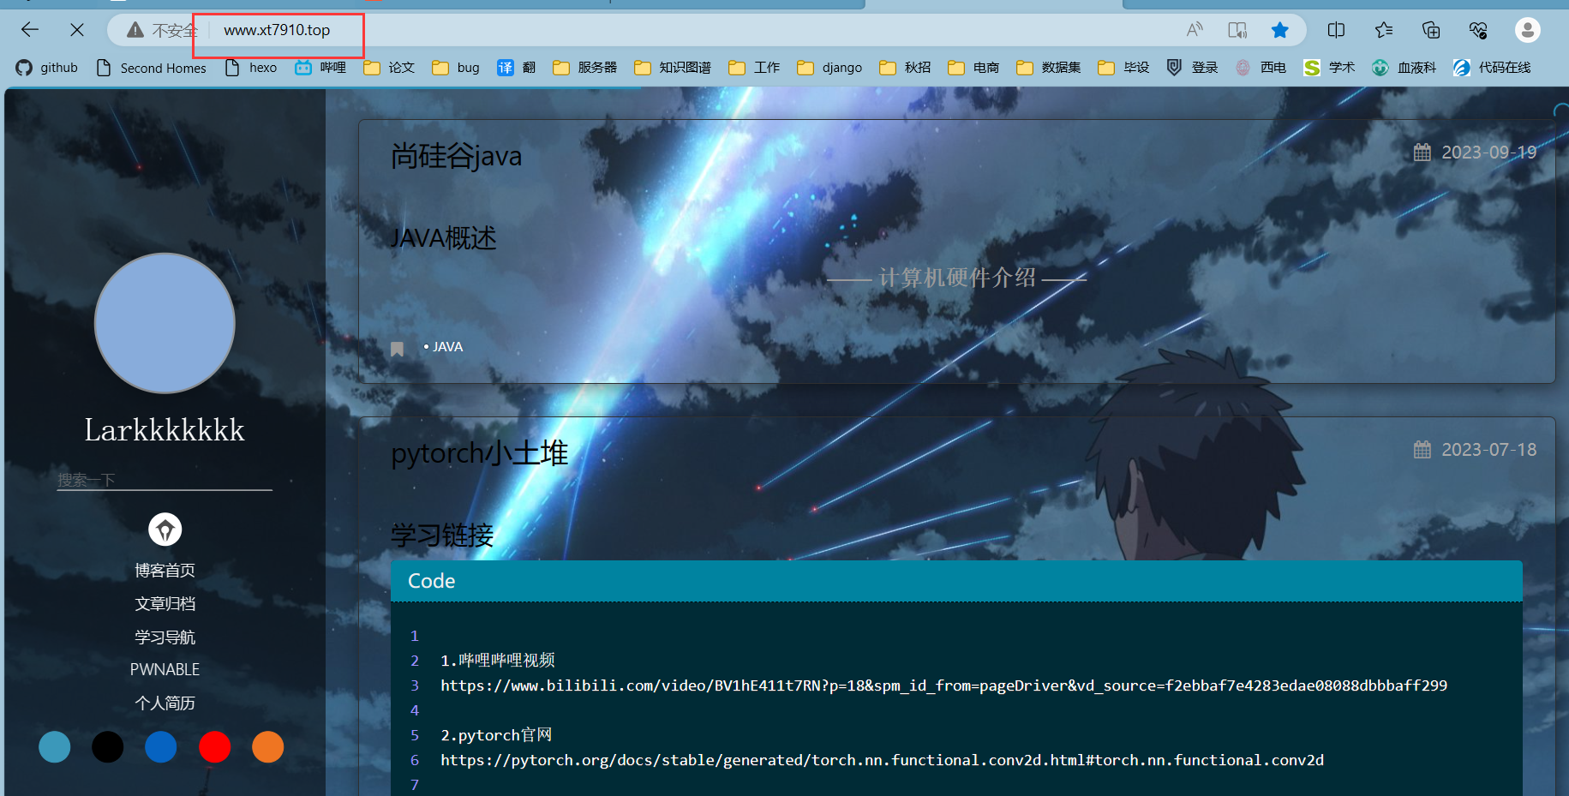Open PWNABLE in sidebar
Screen dimensions: 1569x796
click(x=165, y=670)
